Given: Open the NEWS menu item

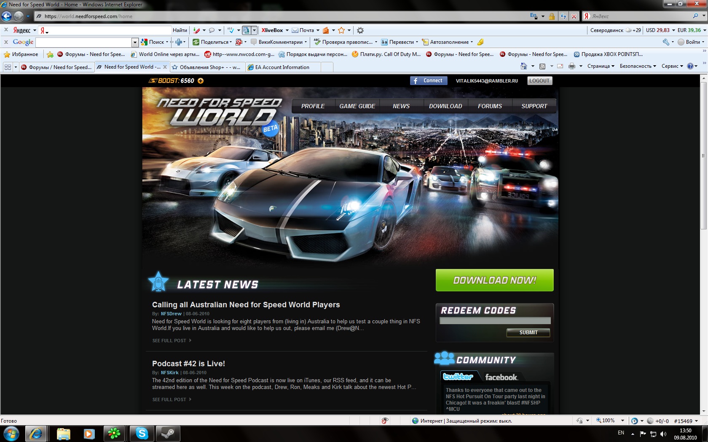Looking at the screenshot, I should click(401, 106).
